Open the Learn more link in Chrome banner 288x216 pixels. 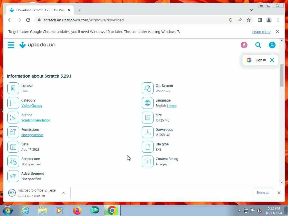pos(261,31)
